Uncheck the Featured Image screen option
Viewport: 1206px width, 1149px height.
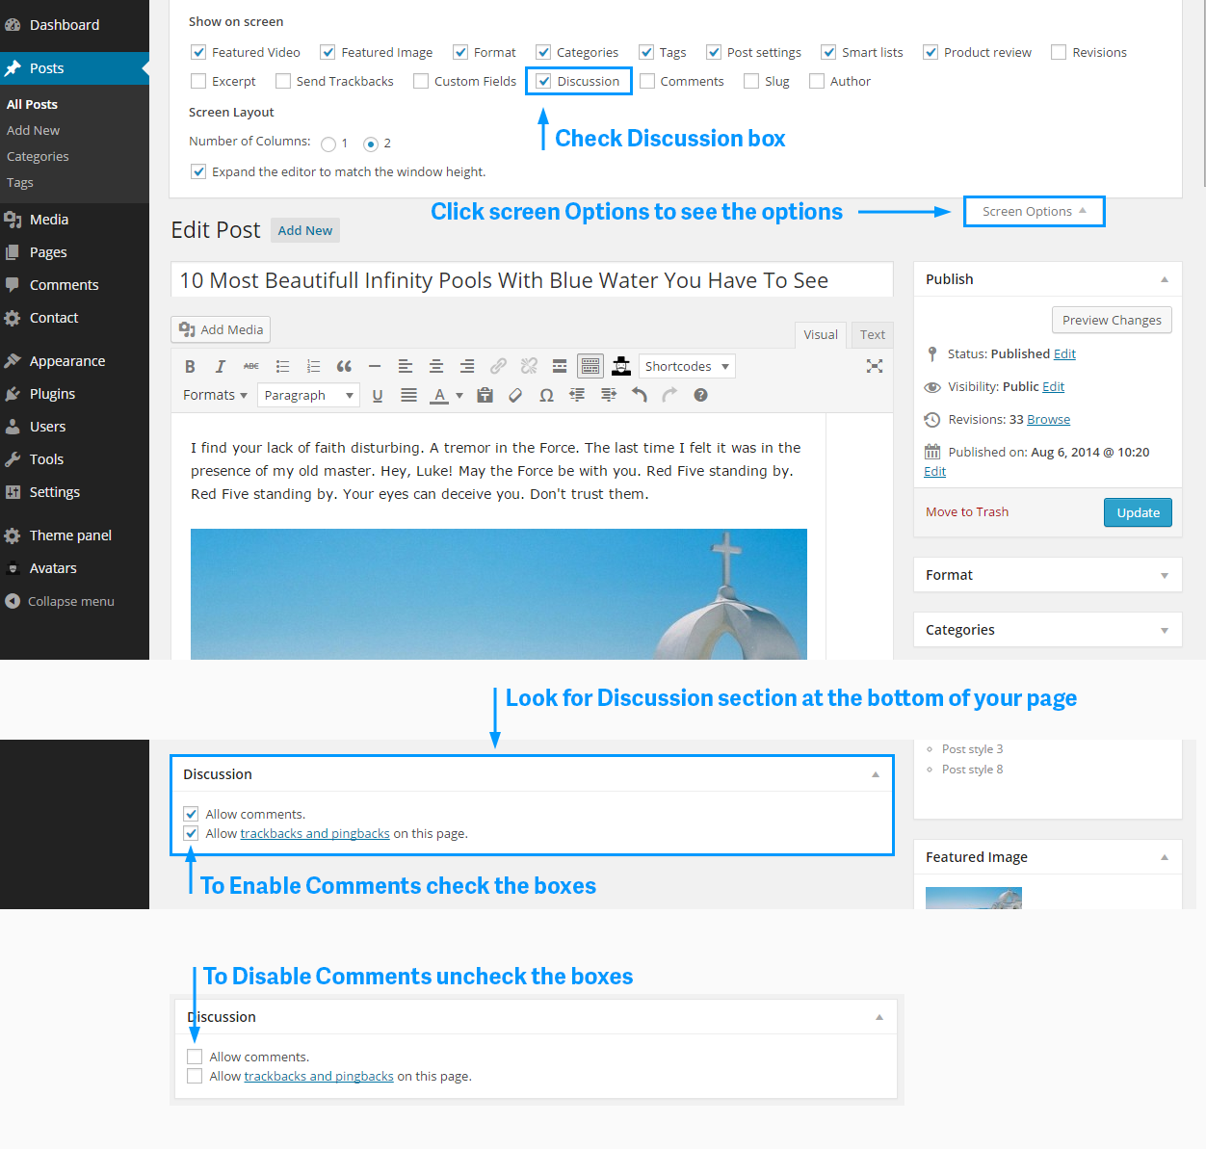click(x=328, y=52)
